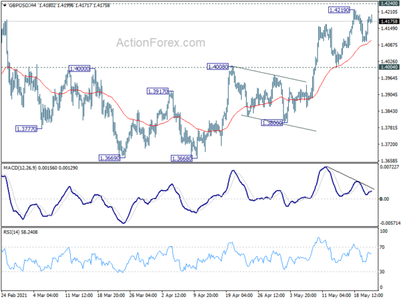Click the 1.39170 peak price label
Image resolution: width=401 pixels, height=301 pixels.
[158, 91]
